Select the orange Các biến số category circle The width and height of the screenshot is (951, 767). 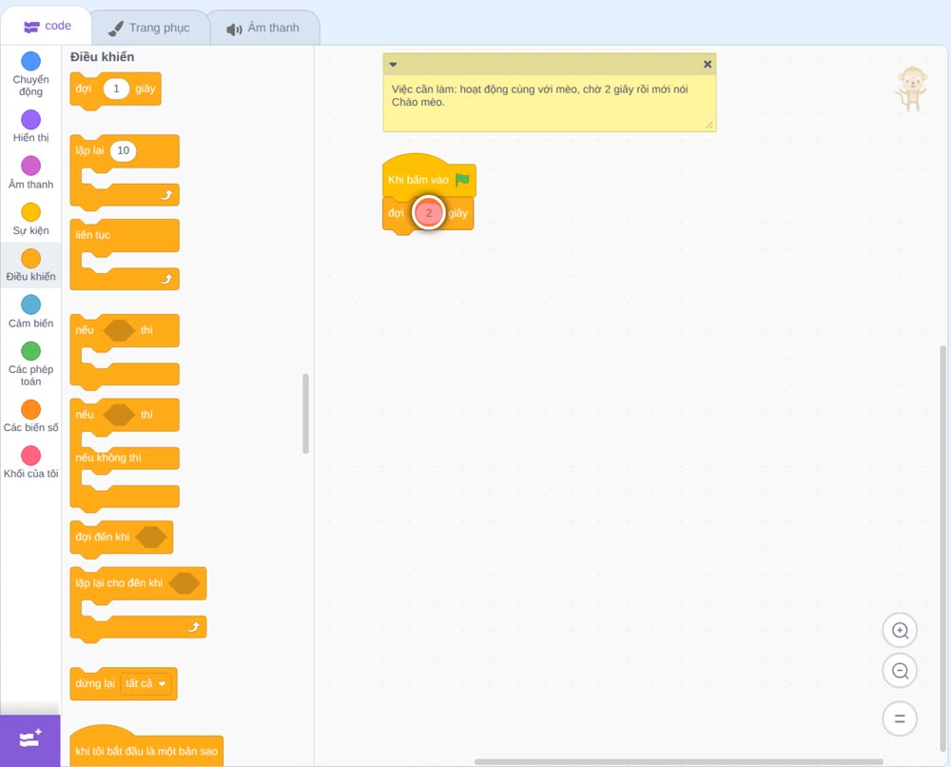31,409
